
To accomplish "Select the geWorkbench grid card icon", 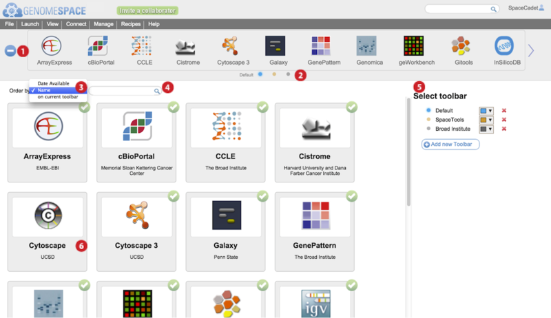I will point(137,304).
